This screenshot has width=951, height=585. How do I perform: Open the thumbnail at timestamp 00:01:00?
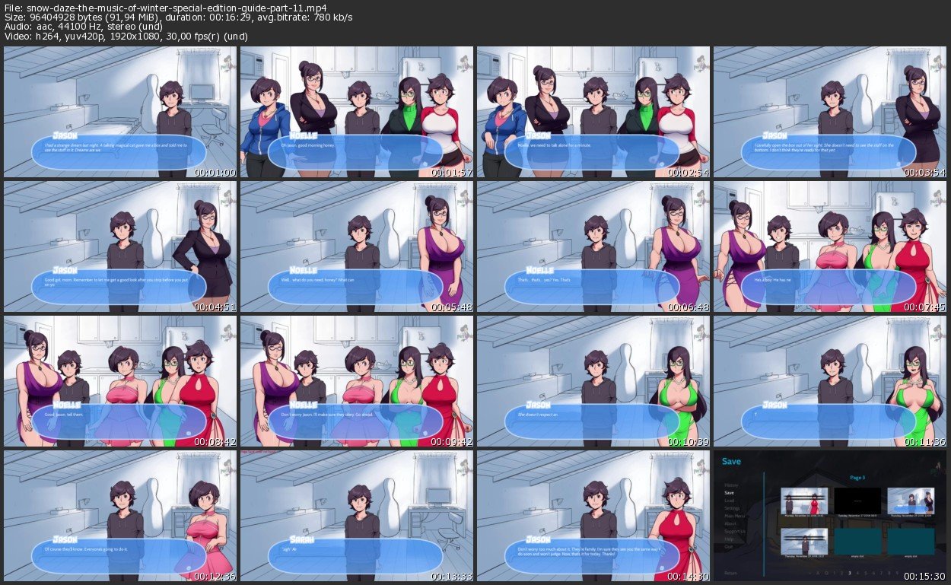tap(120, 112)
